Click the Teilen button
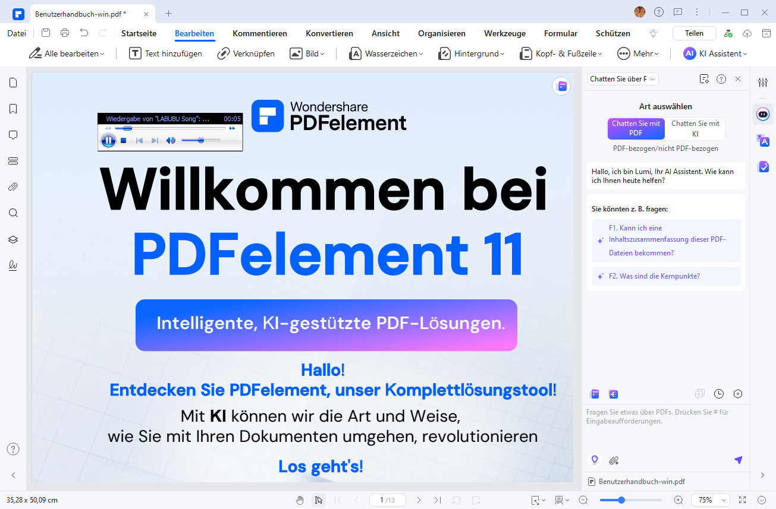 click(694, 33)
